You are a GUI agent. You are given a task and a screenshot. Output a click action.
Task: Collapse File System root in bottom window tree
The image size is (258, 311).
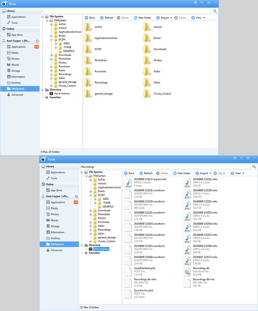82,172
